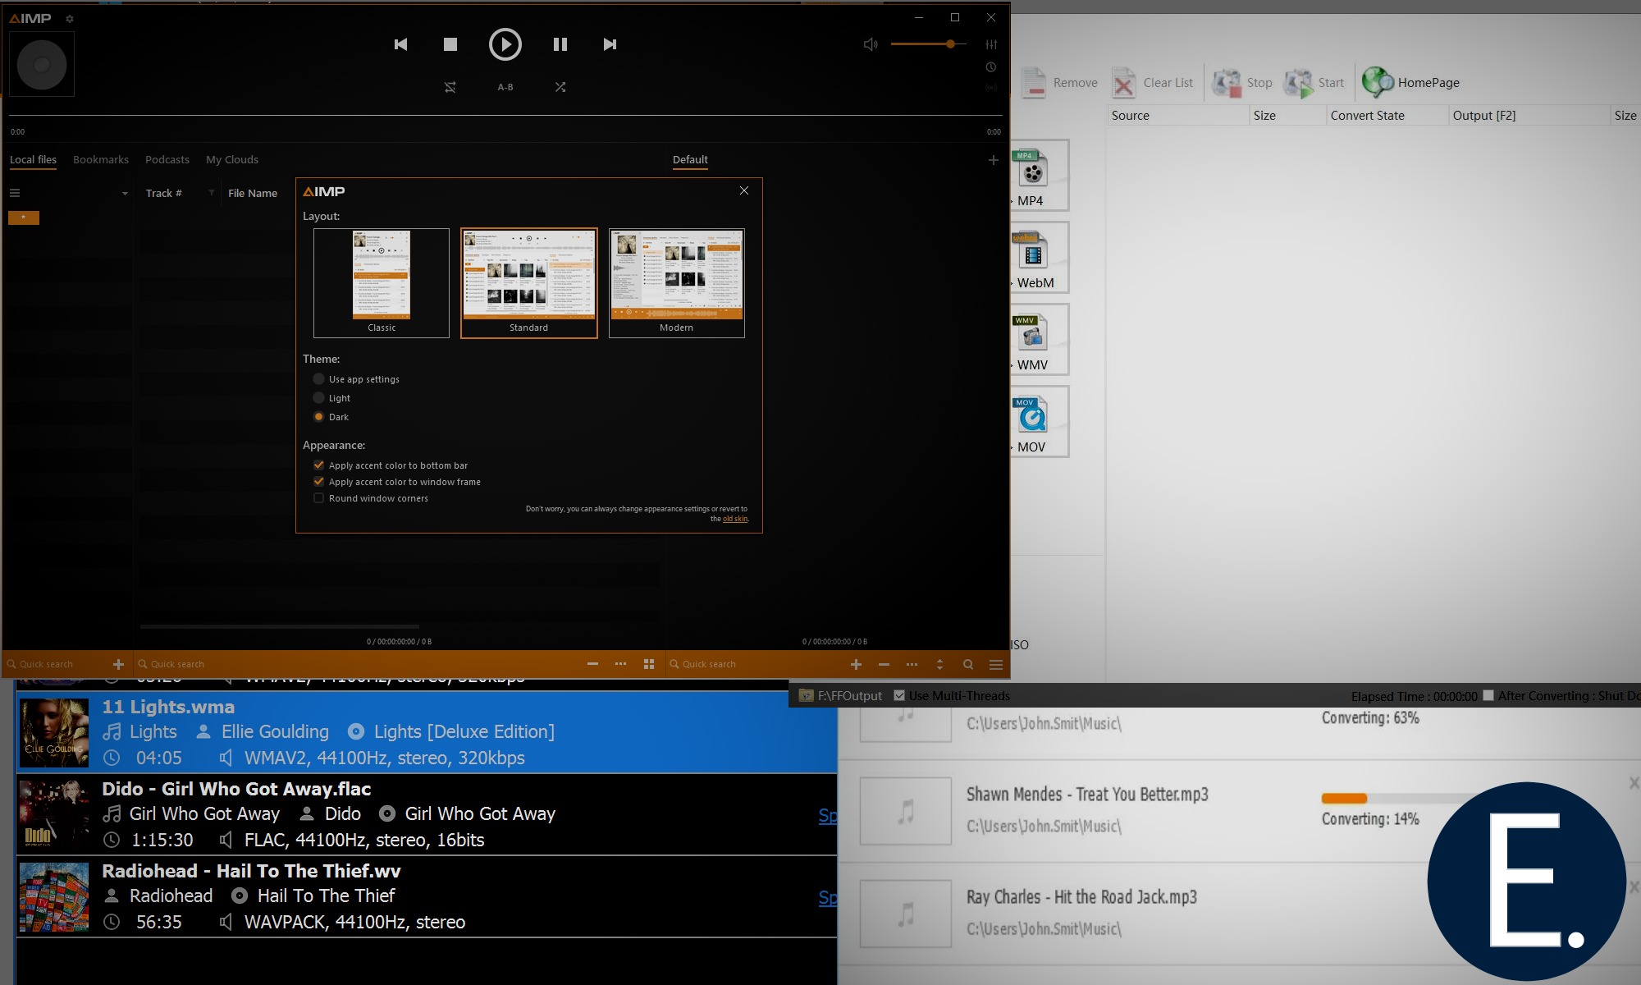Toggle shuffle playback icon
1641x985 pixels.
(x=560, y=87)
